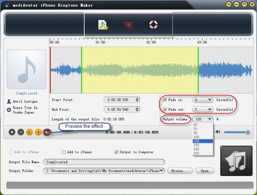This screenshot has height=195, width=257.
Task: Click the Open folder button
Action: (205, 171)
